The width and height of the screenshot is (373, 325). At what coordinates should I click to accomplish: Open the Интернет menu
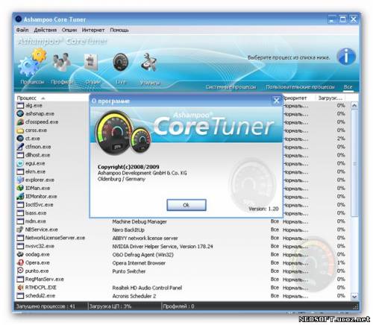(93, 30)
